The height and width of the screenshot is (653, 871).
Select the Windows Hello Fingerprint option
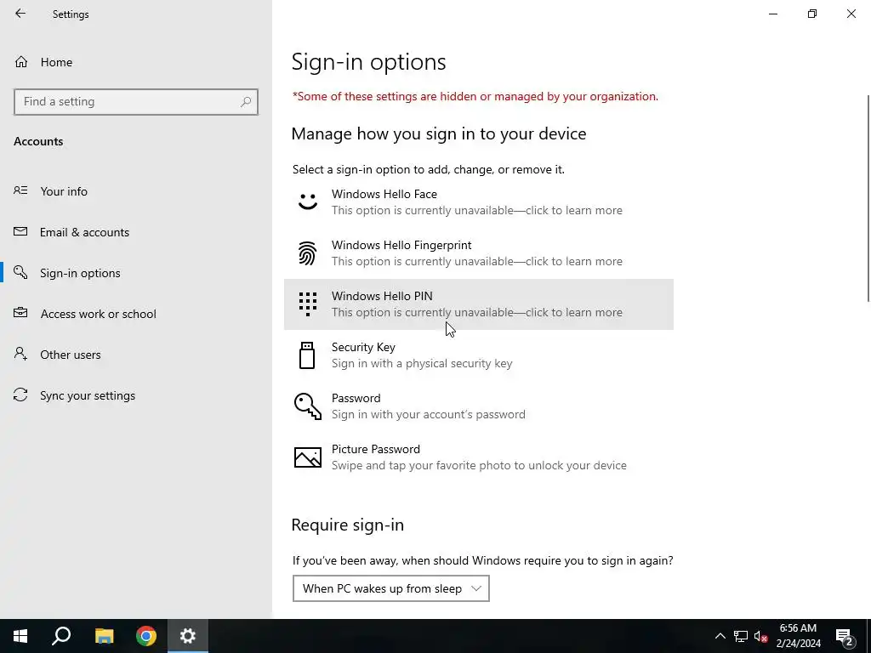point(479,253)
